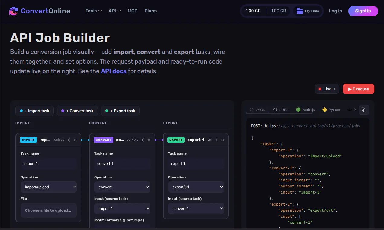Image resolution: width=384 pixels, height=230 pixels.
Task: Open the convert operation dropdown
Action: [122, 187]
